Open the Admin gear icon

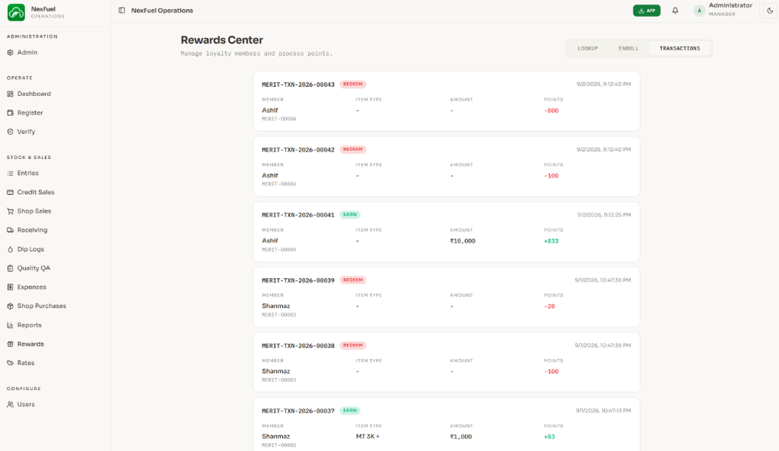coord(10,52)
